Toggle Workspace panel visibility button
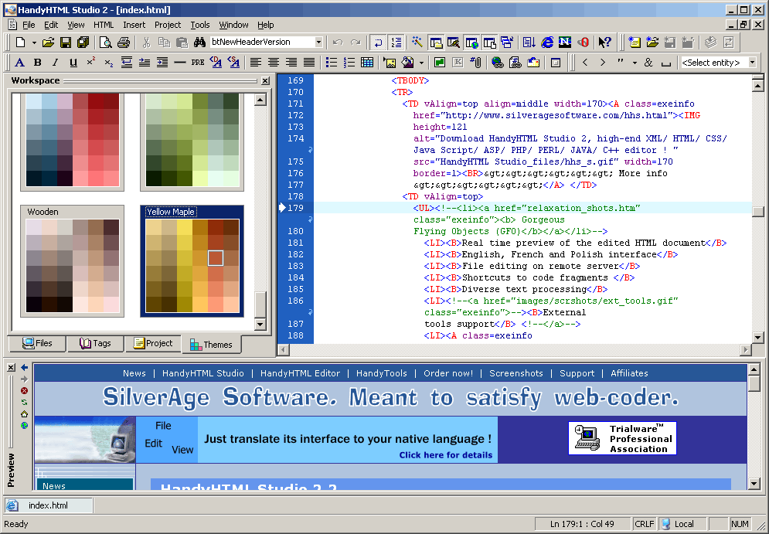769x534 pixels. point(435,43)
